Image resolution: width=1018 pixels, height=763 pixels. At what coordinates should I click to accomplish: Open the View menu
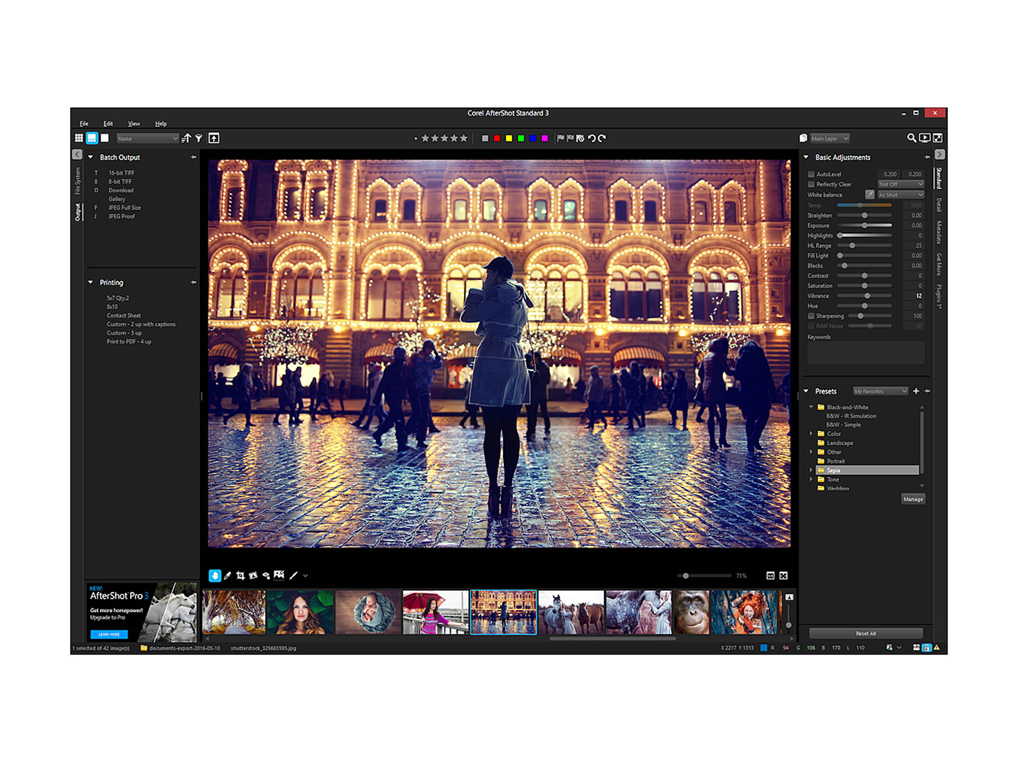click(x=134, y=123)
